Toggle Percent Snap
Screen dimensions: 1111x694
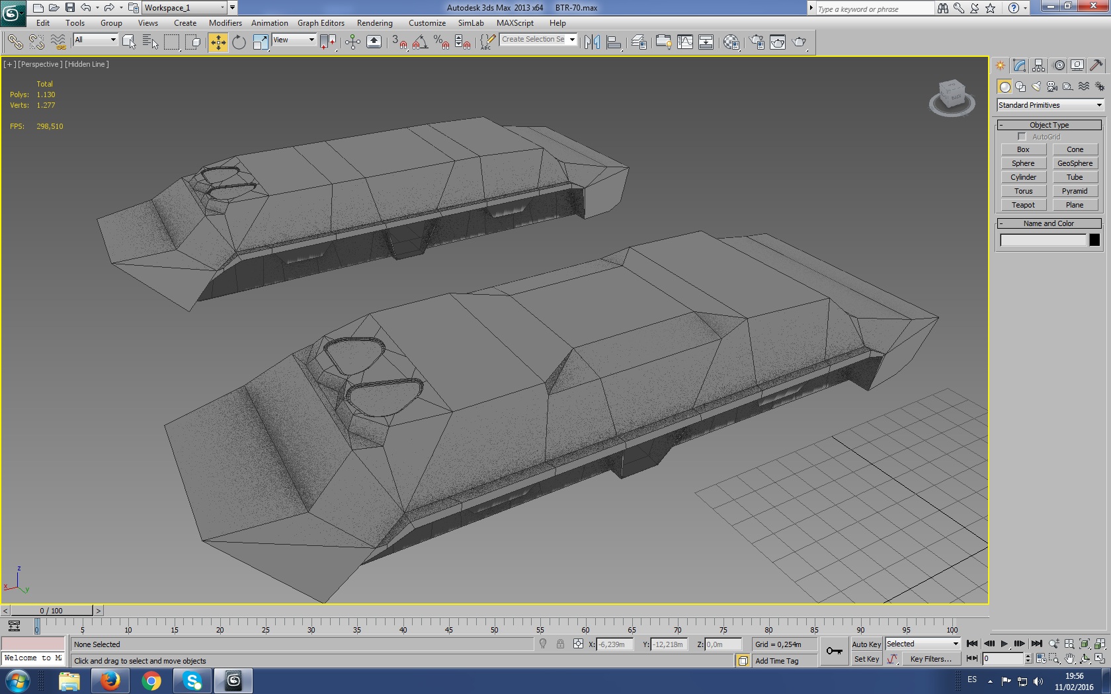tap(442, 42)
